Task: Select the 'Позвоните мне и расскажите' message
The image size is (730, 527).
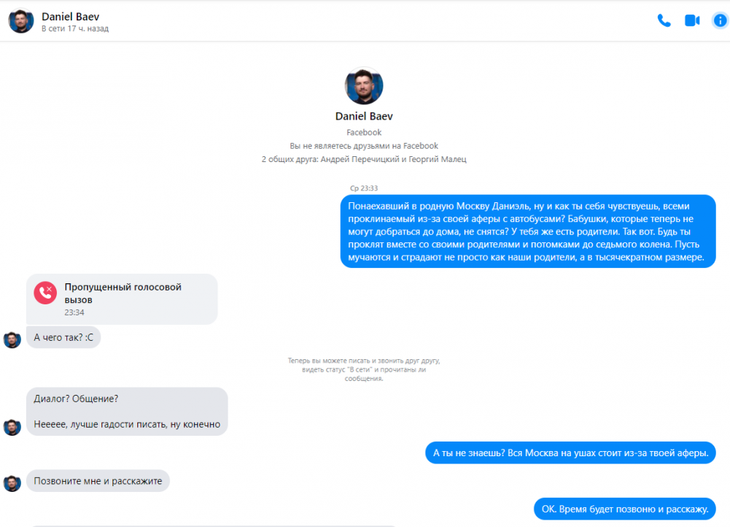Action: coord(98,481)
